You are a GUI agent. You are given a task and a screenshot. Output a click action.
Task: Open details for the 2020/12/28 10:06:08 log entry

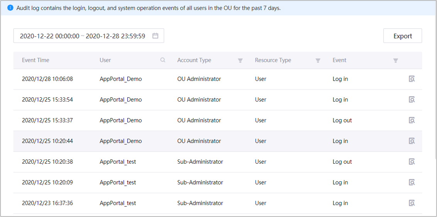click(412, 79)
